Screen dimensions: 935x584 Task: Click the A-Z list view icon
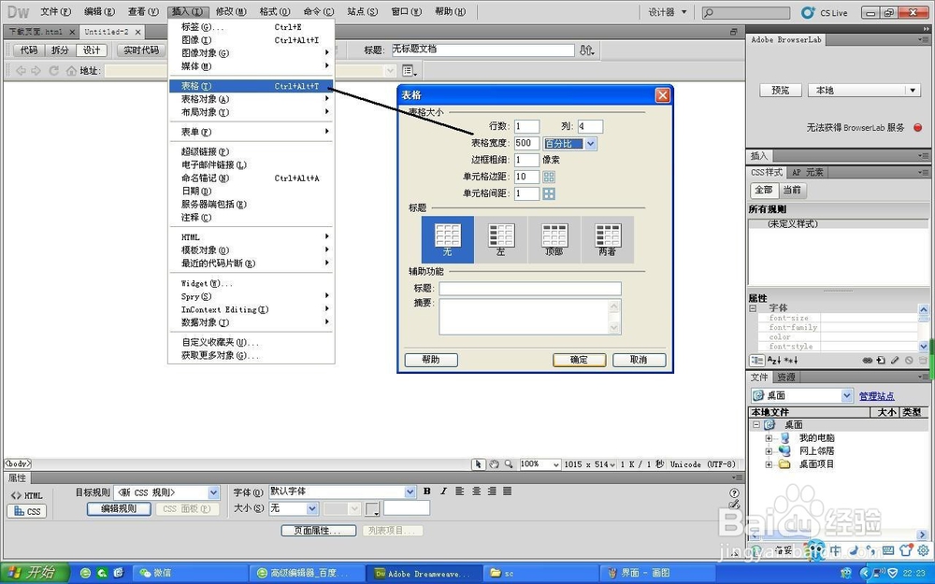click(773, 360)
